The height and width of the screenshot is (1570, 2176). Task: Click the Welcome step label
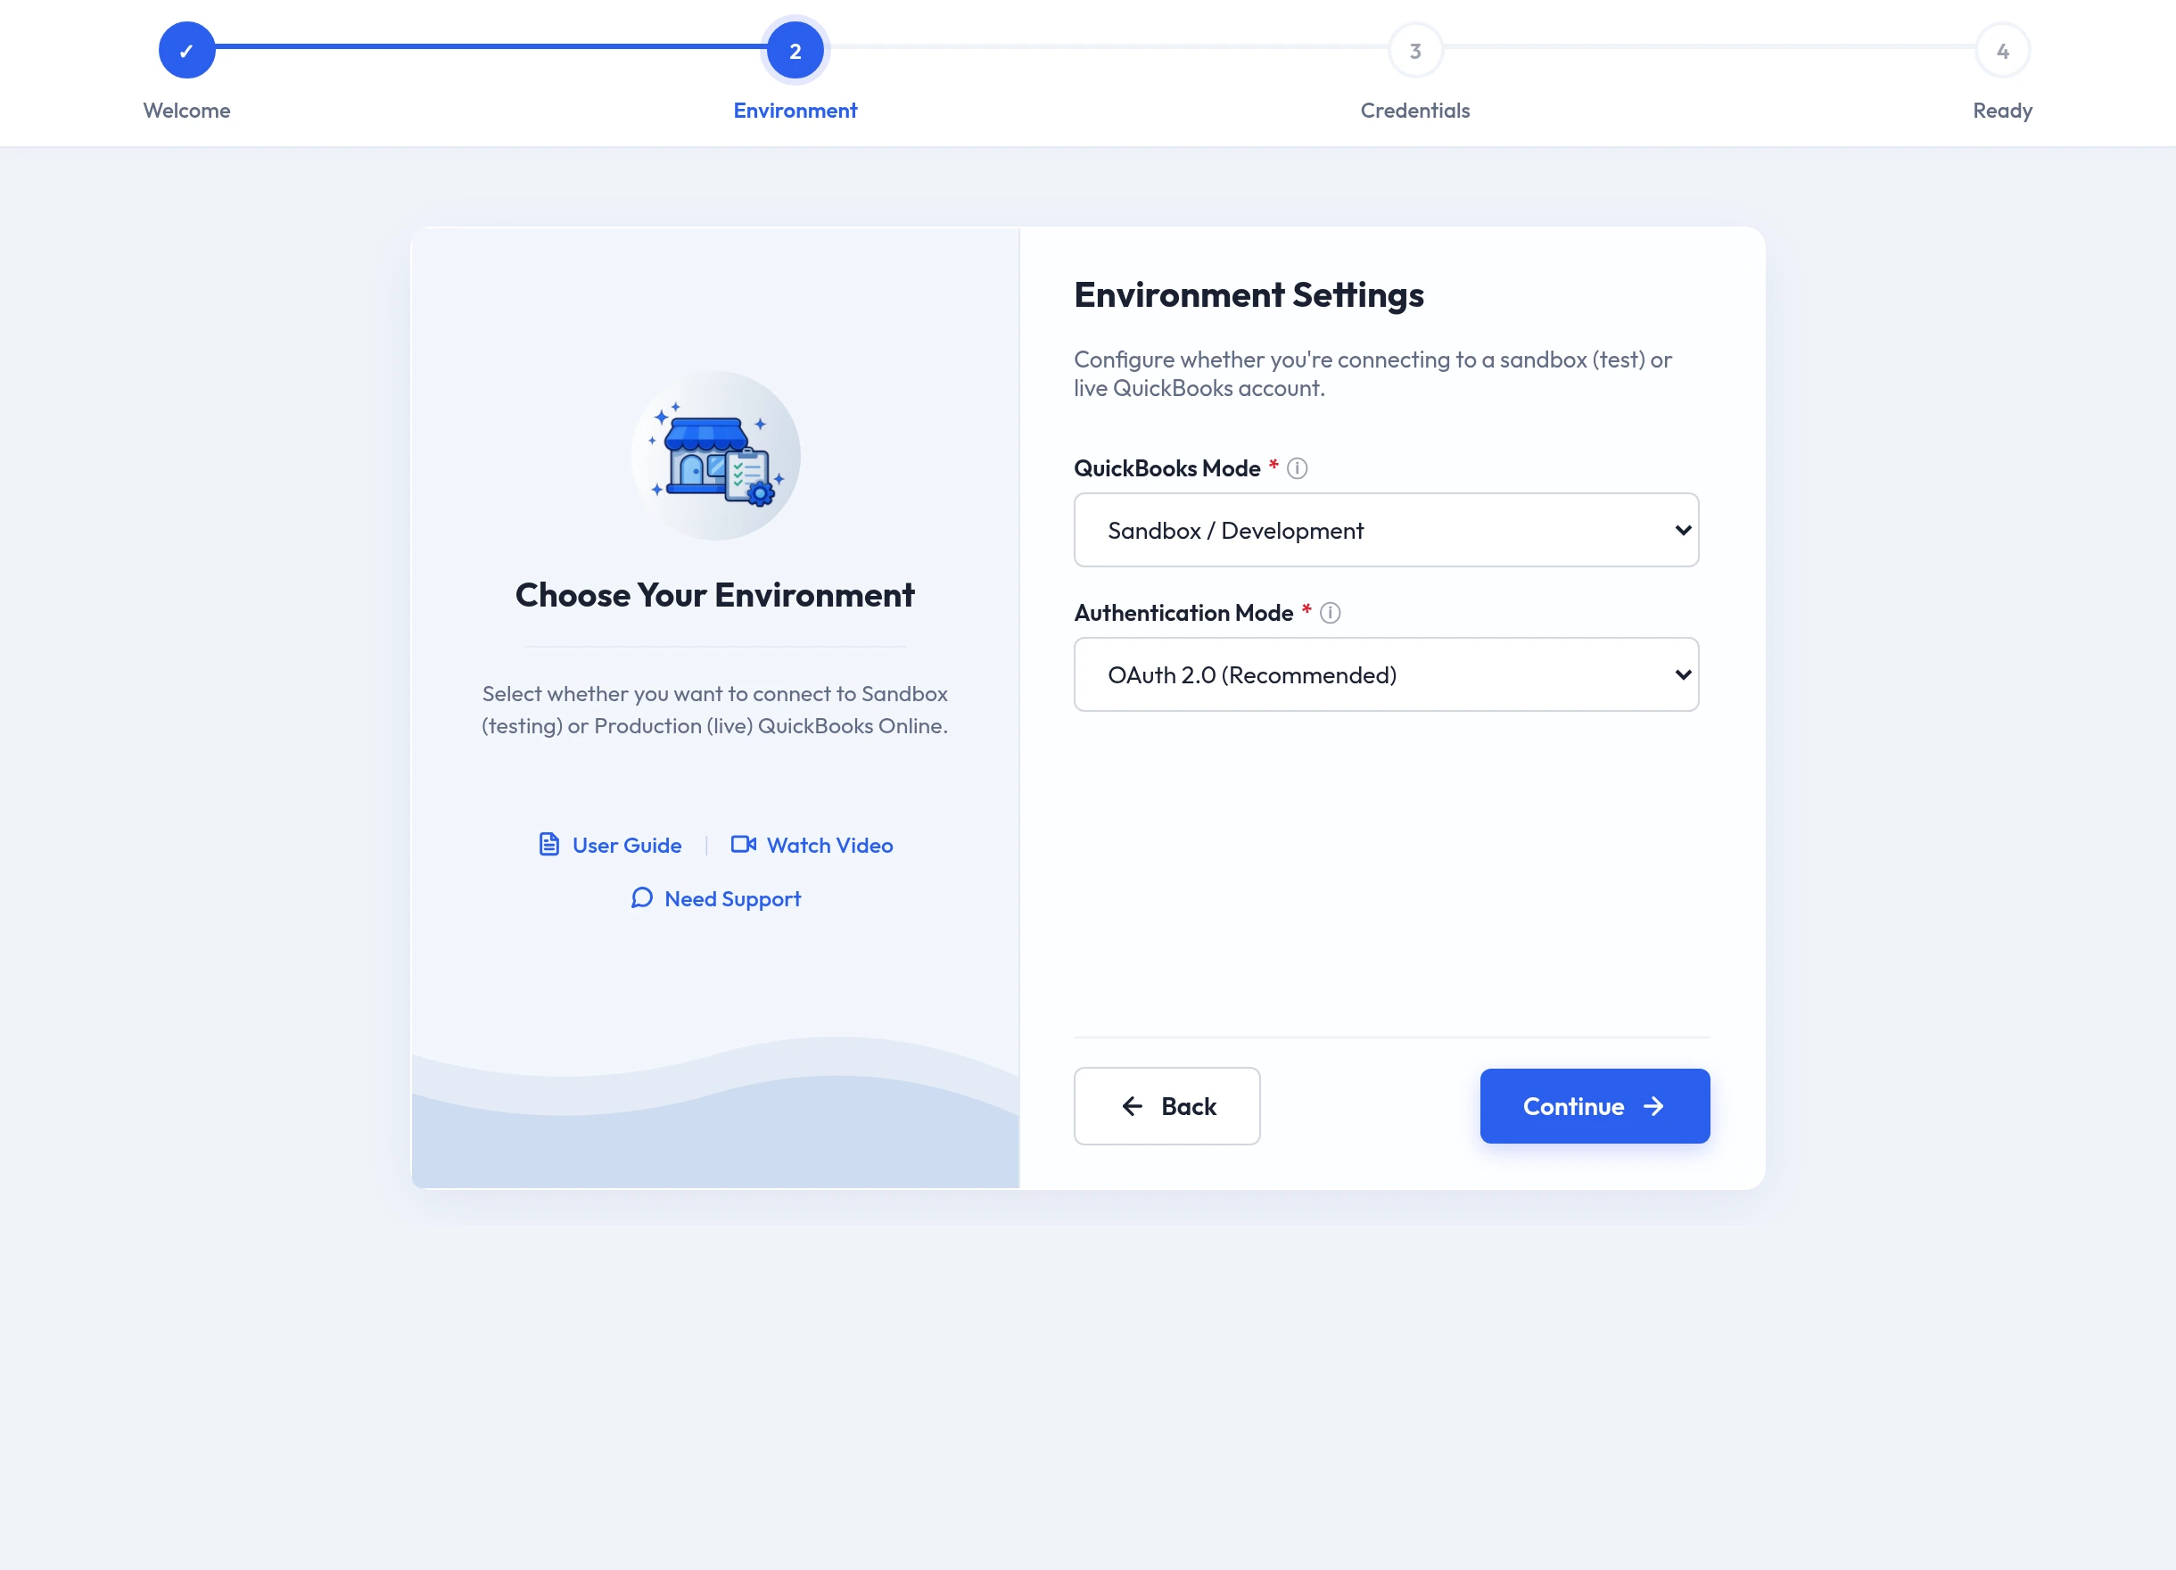pos(186,111)
